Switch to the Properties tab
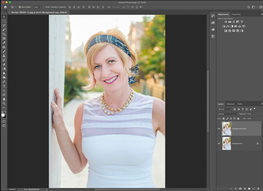Screen dimensions: 263x191 236,14
